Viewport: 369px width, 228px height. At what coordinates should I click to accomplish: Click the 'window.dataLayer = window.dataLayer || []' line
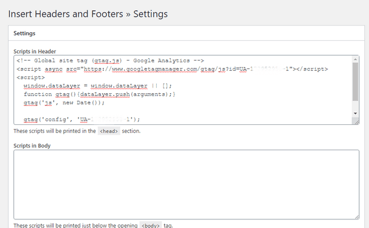point(97,86)
